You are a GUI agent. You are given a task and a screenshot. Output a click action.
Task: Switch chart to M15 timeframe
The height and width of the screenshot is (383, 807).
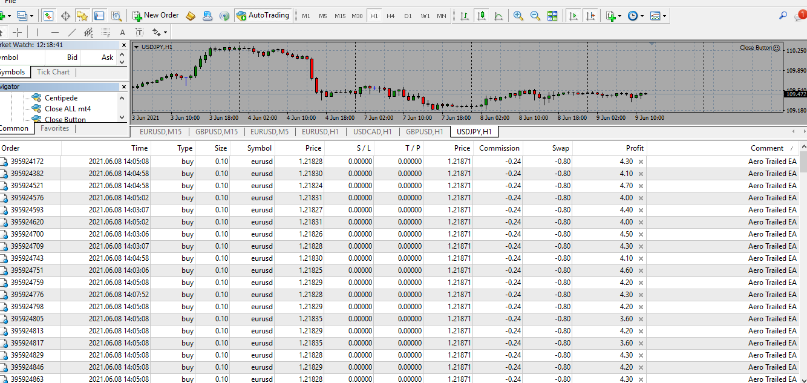point(340,16)
